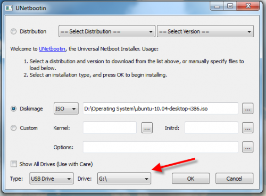Viewport: 266px width, 196px height.
Task: Browse for Initrd file button
Action: tap(248, 128)
